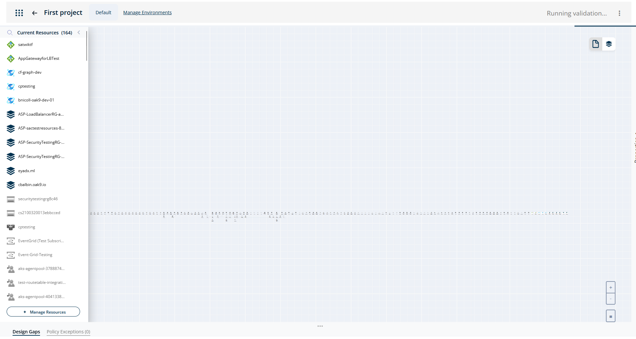Click the cs2100320013ebbcced storage icon

click(x=11, y=213)
